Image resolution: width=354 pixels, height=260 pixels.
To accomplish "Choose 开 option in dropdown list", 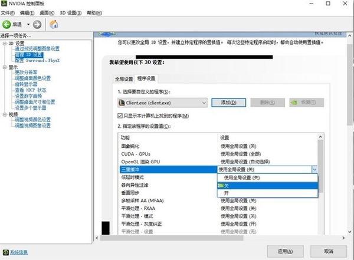I will [267, 193].
